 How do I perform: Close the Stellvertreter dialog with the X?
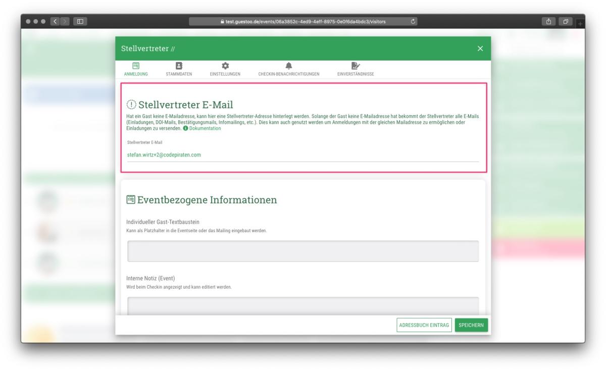point(480,48)
